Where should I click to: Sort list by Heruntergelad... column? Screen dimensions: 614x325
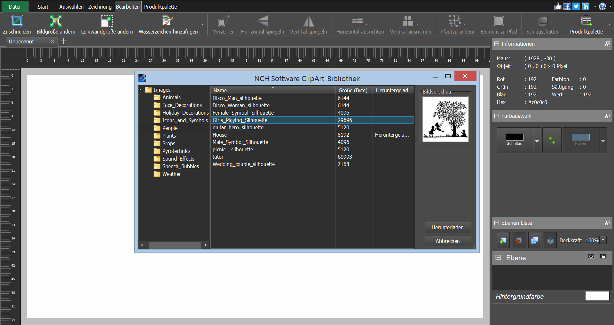pyautogui.click(x=393, y=90)
